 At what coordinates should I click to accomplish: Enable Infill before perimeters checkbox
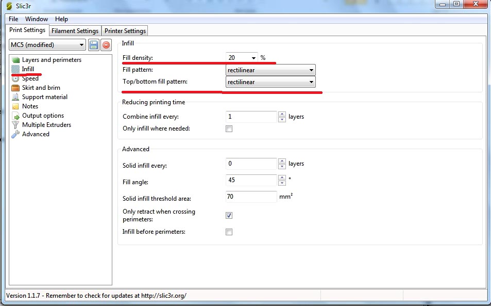229,232
